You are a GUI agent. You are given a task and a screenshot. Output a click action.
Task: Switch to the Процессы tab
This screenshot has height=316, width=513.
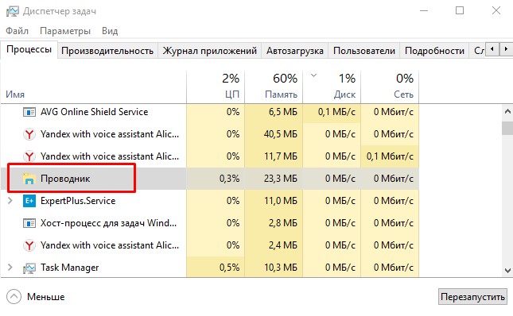click(29, 49)
